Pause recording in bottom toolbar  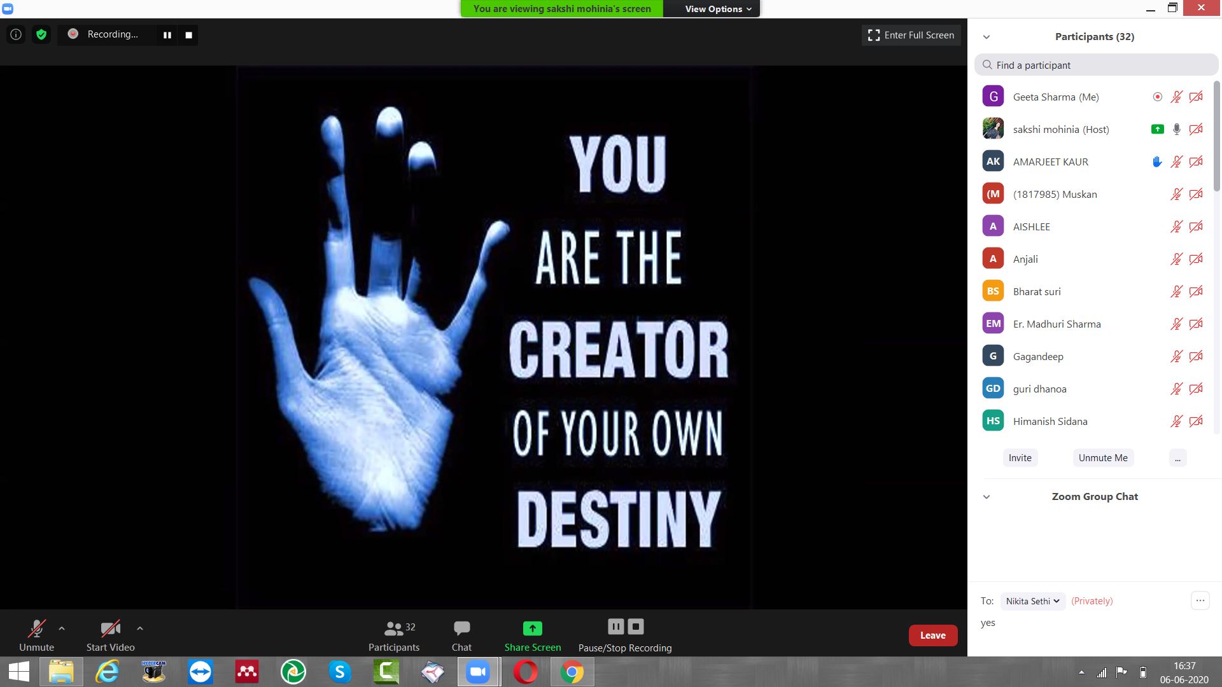[x=615, y=627]
